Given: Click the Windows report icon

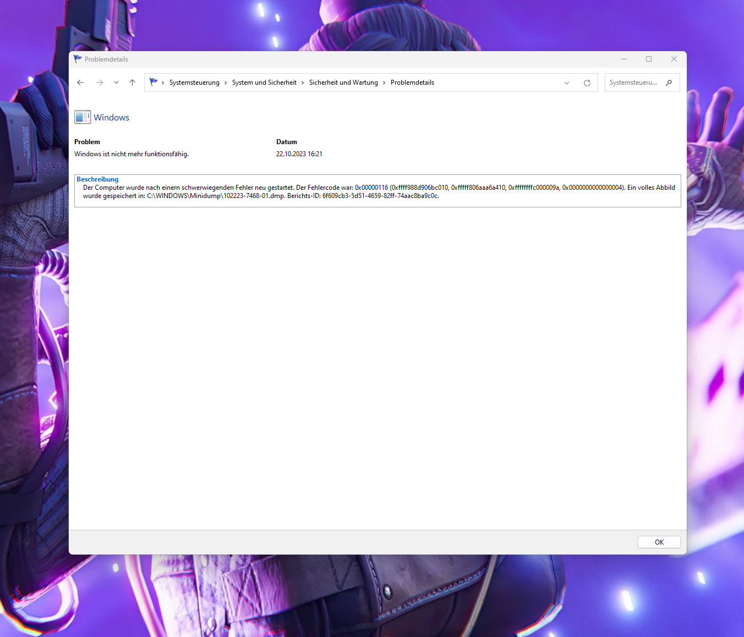Looking at the screenshot, I should click(x=83, y=117).
